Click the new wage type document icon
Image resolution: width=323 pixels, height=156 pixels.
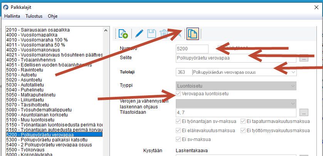[123, 34]
